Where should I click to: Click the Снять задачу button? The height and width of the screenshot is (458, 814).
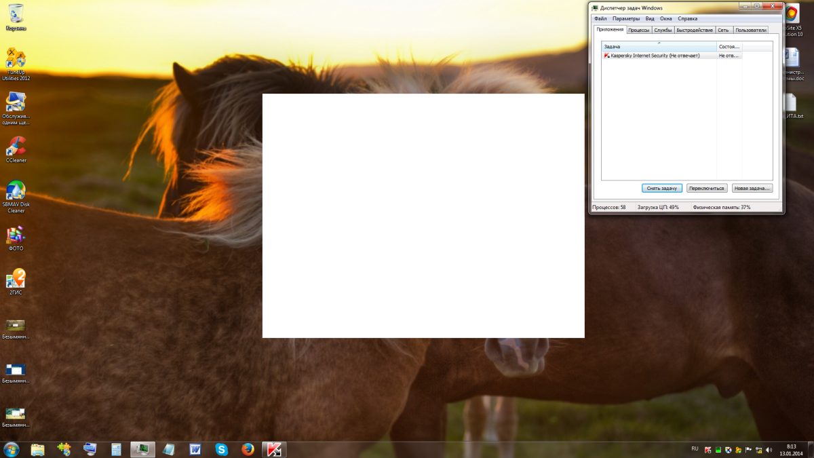661,188
